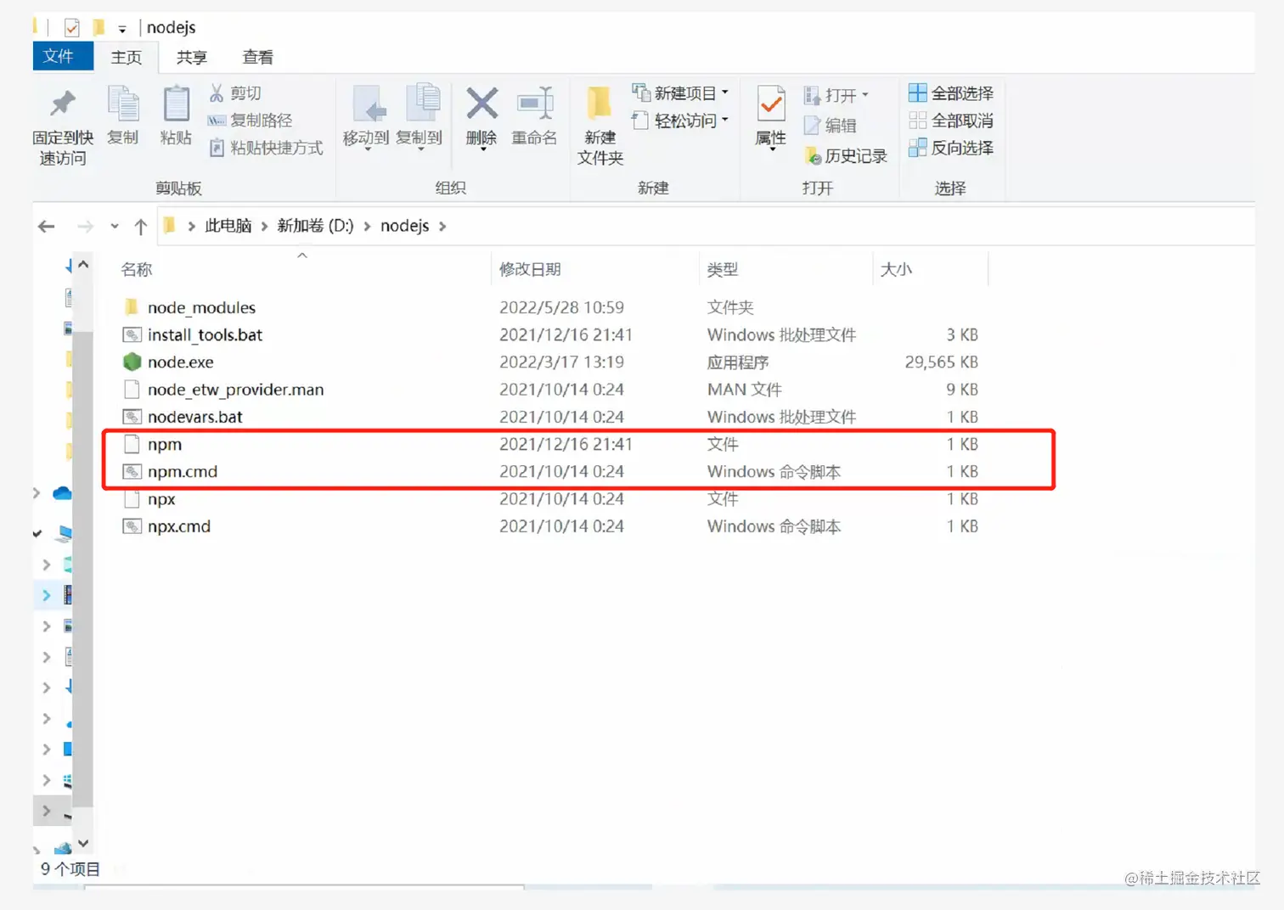Sort by Date modified (修改日期) header
The width and height of the screenshot is (1284, 910).
click(530, 270)
